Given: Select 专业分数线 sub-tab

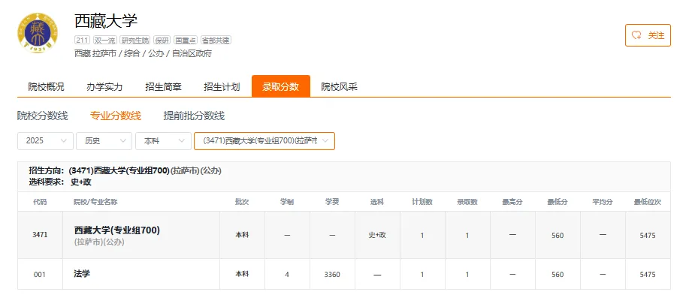Looking at the screenshot, I should tap(116, 116).
